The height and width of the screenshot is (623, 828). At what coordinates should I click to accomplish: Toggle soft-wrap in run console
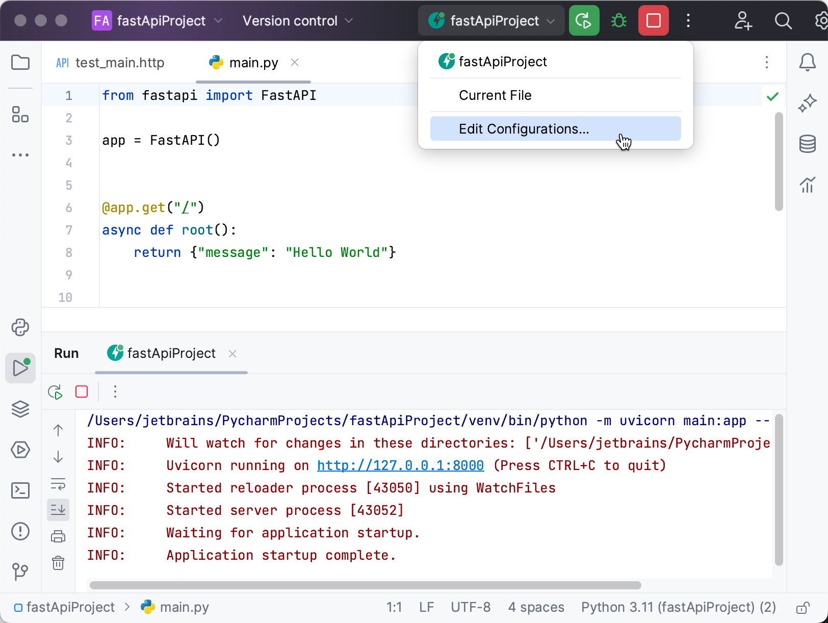[x=58, y=483]
